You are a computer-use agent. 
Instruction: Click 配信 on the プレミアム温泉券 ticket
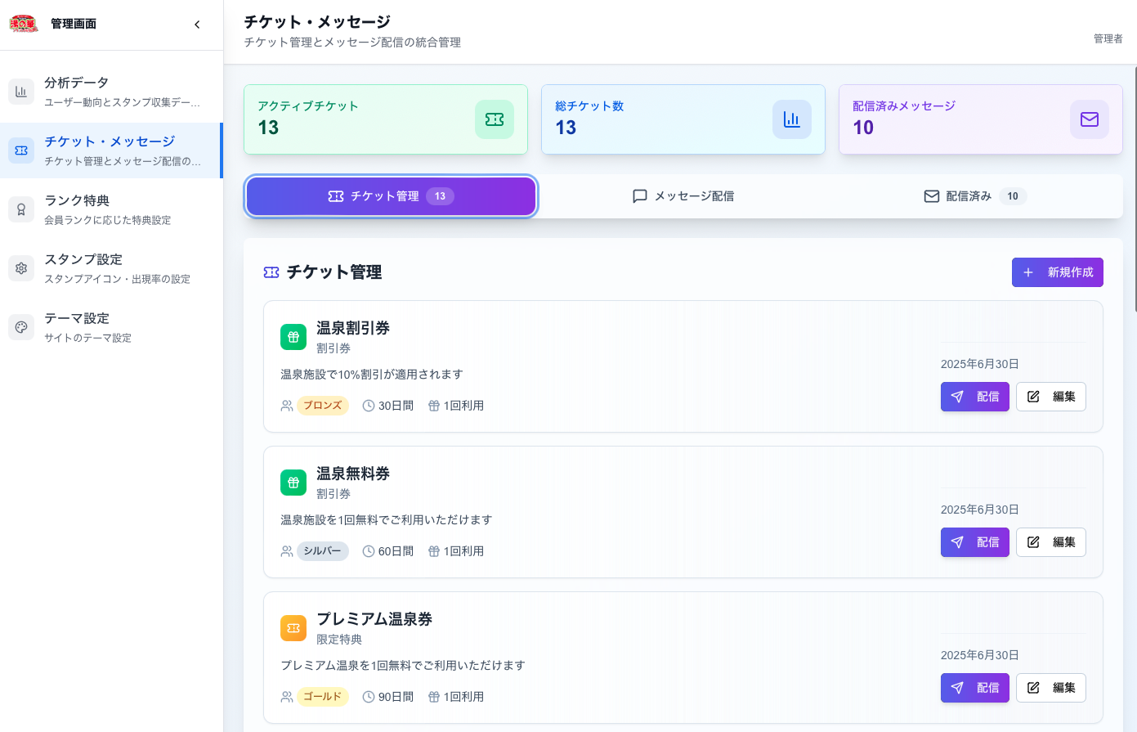[x=974, y=688]
